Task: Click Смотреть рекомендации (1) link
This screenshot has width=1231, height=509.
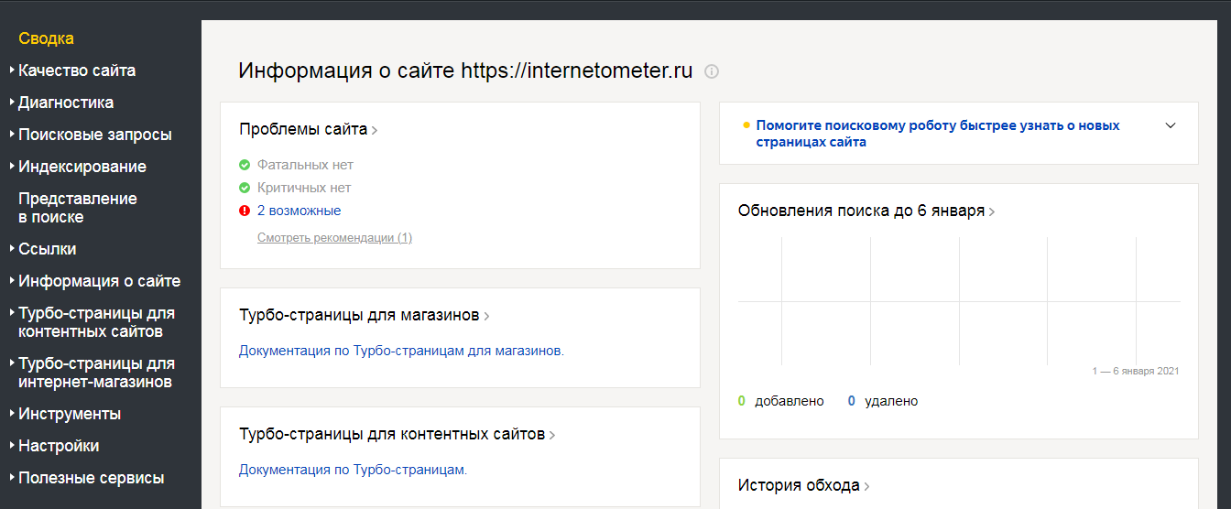Action: 334,238
